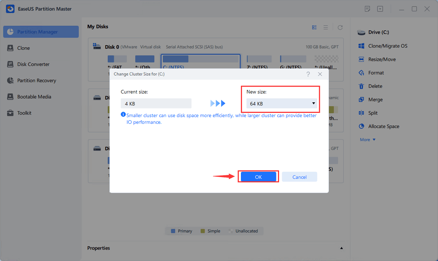Switch My Disks to grid view
The width and height of the screenshot is (438, 261).
coord(314,28)
